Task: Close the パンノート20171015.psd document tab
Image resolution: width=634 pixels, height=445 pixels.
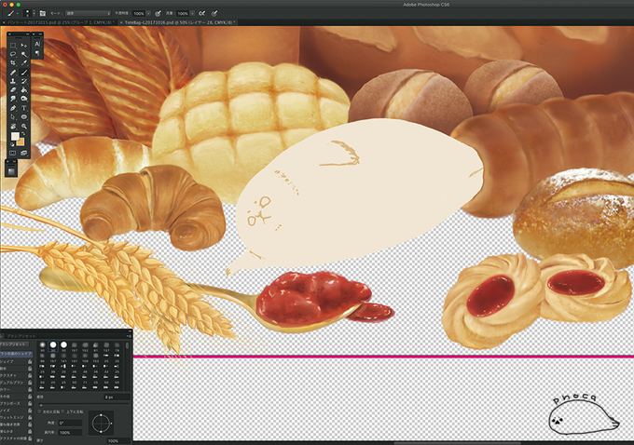Action: 4,22
